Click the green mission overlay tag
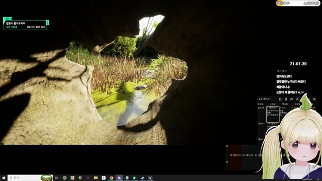Image resolution: width=322 pixels, height=181 pixels. click(x=8, y=19)
